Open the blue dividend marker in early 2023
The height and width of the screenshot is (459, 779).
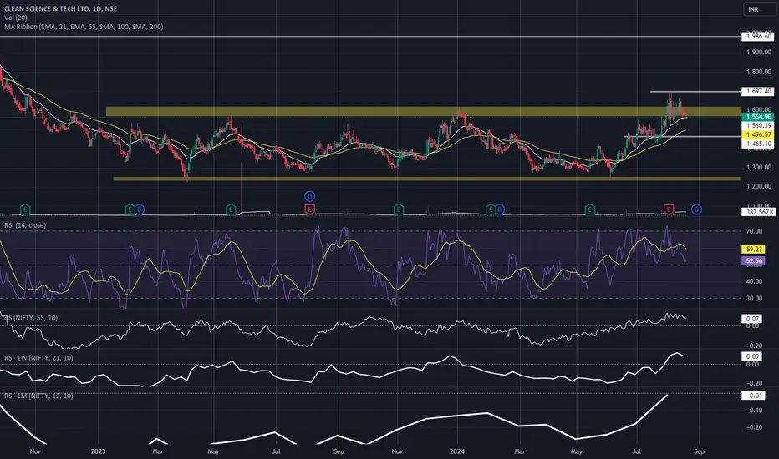point(140,210)
